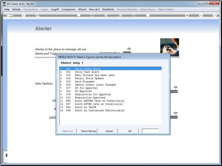The width and height of the screenshot is (222, 166).
Task: Click the heart favorites icon
Action: (x=79, y=15)
